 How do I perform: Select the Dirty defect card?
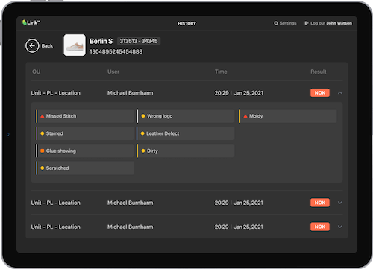pos(186,151)
